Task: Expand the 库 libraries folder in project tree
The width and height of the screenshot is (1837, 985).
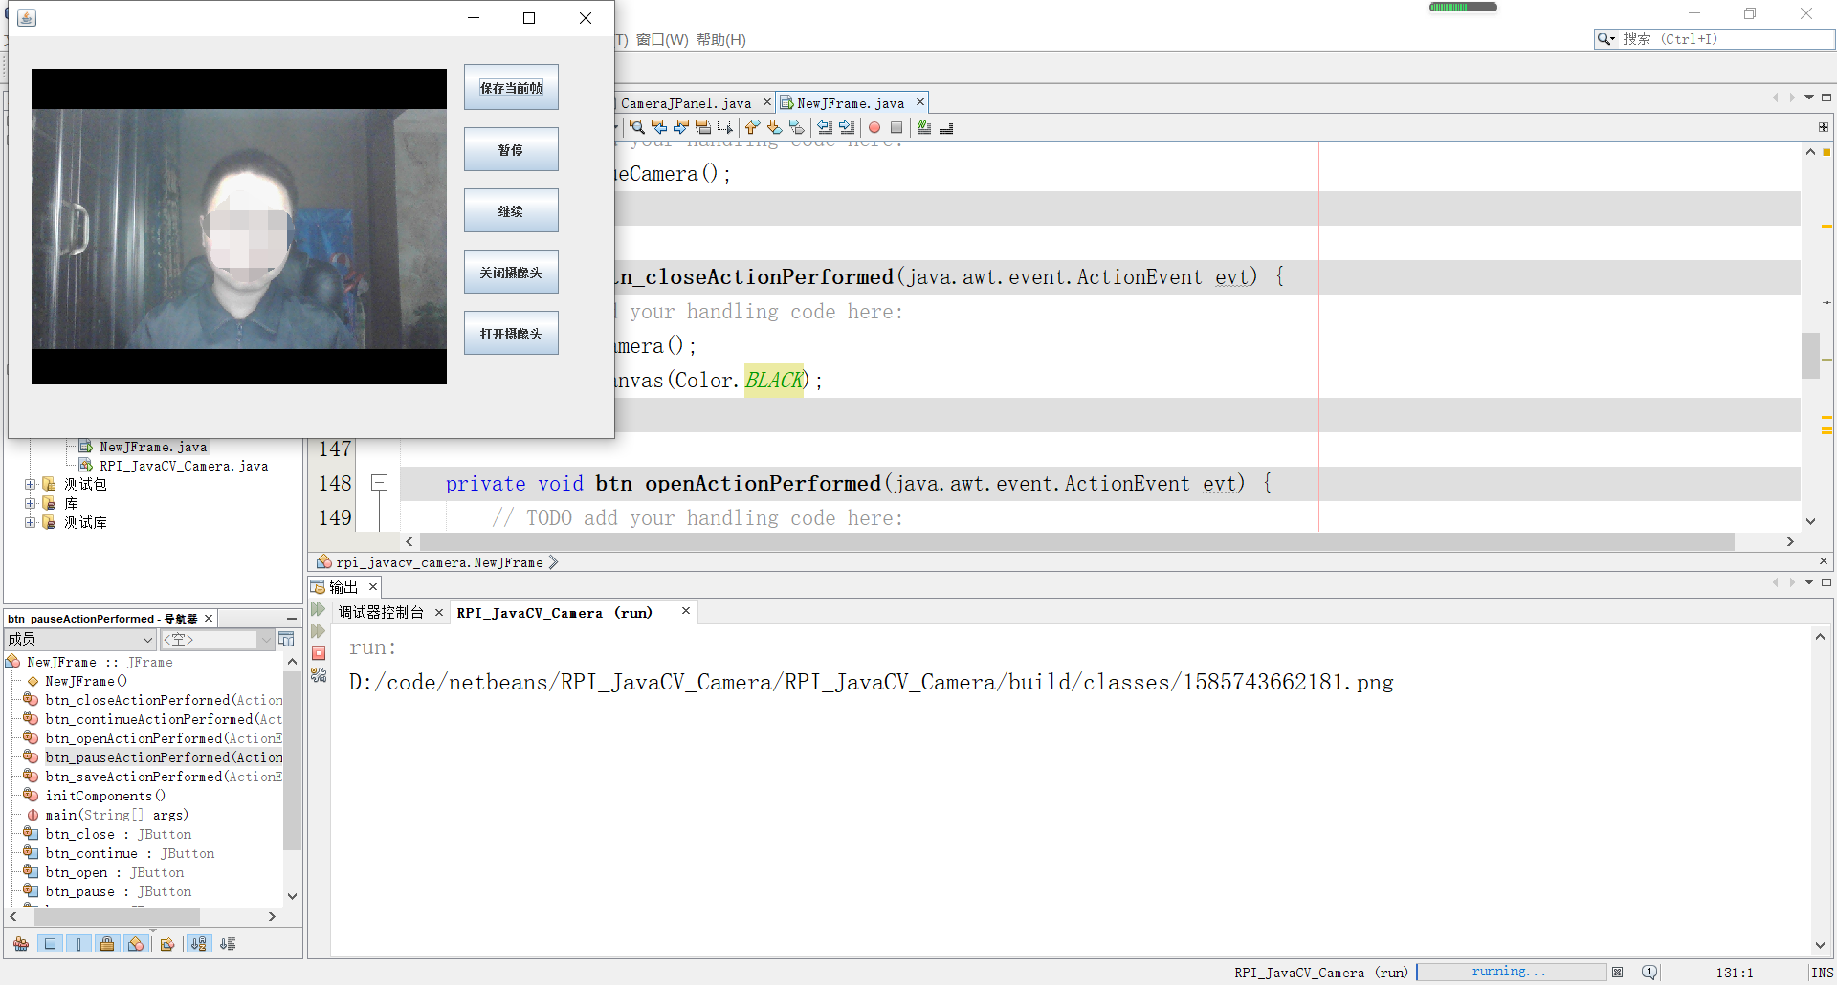Action: pos(30,503)
